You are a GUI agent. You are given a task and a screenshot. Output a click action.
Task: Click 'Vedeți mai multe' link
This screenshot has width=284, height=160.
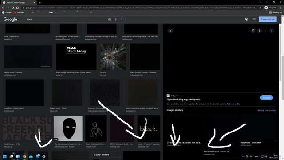point(266,110)
